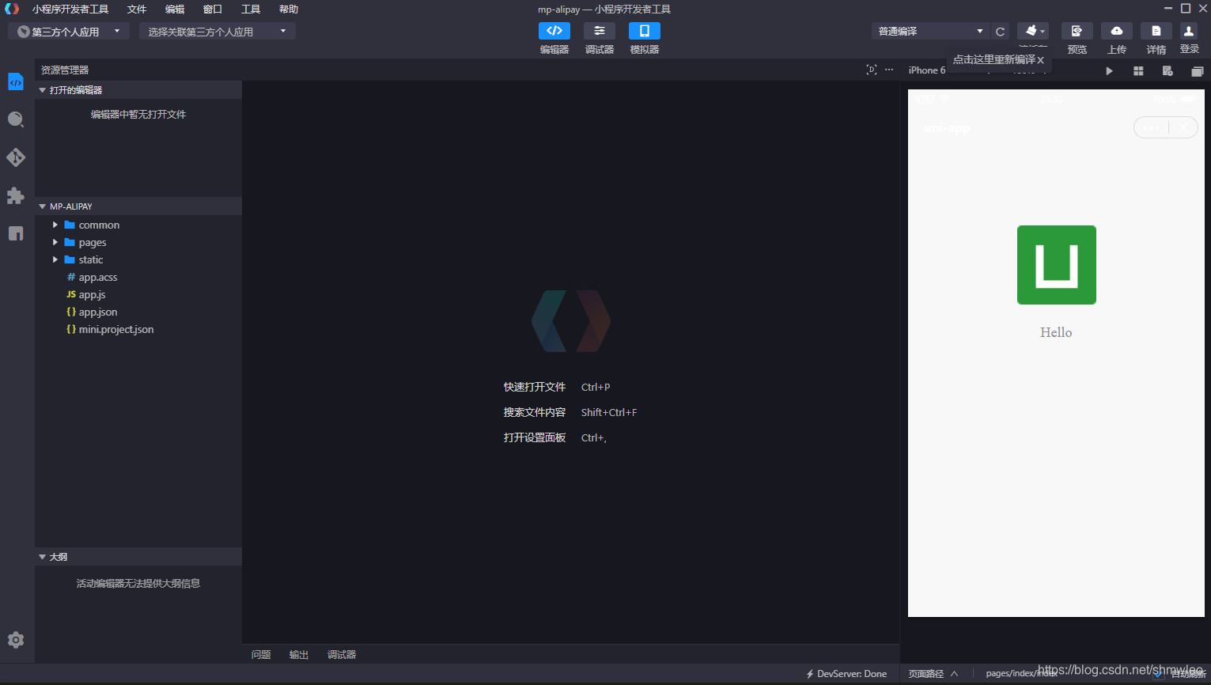Click the uni-app green logo image
This screenshot has height=685, width=1211.
(1057, 265)
